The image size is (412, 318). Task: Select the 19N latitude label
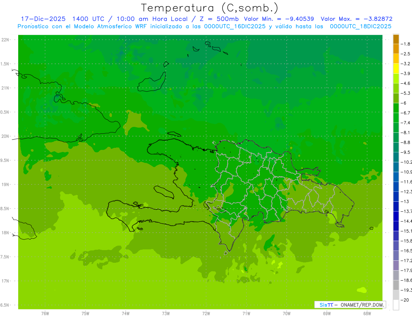click(x=5, y=185)
